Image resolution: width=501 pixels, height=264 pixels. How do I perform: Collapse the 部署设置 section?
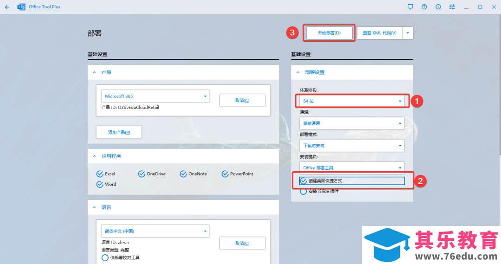(x=298, y=72)
